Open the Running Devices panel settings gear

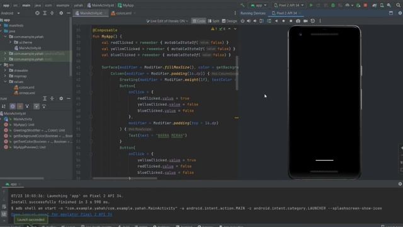point(400,13)
